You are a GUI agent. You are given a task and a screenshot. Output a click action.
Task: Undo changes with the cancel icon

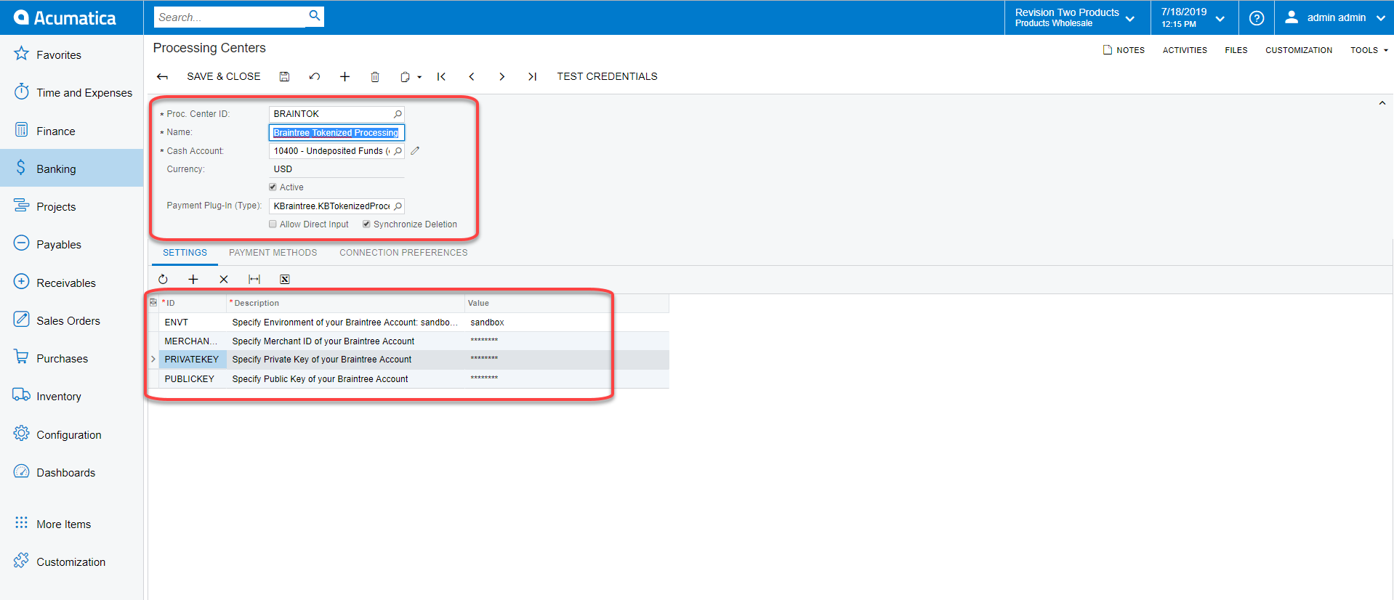point(315,76)
